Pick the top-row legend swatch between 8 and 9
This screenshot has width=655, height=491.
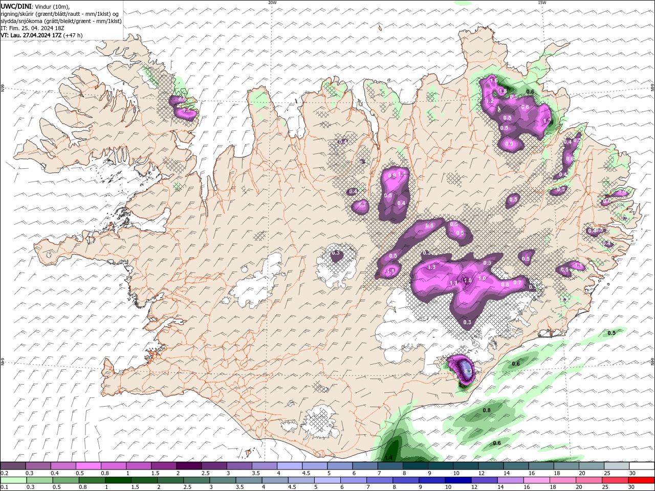(x=415, y=465)
